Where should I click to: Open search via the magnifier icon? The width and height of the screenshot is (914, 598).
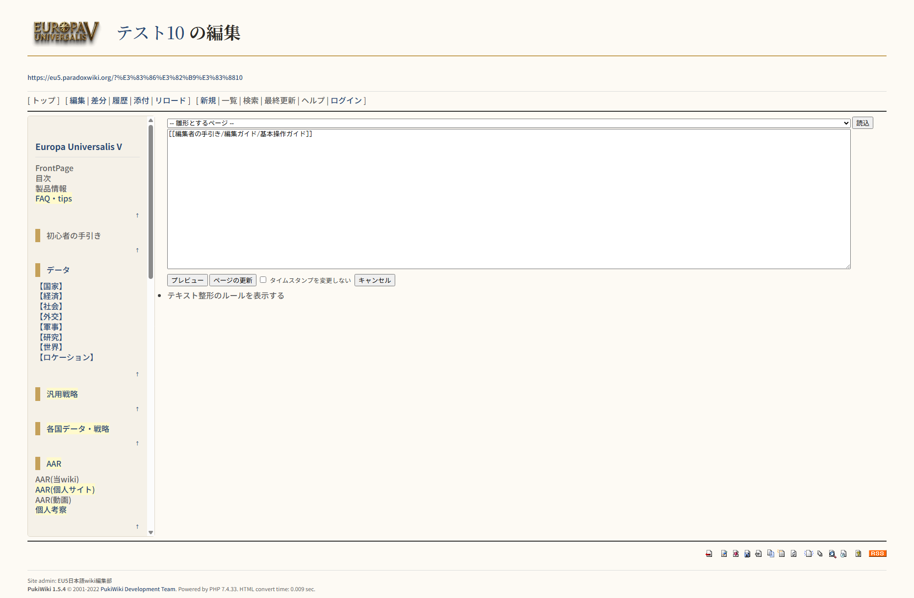click(833, 553)
